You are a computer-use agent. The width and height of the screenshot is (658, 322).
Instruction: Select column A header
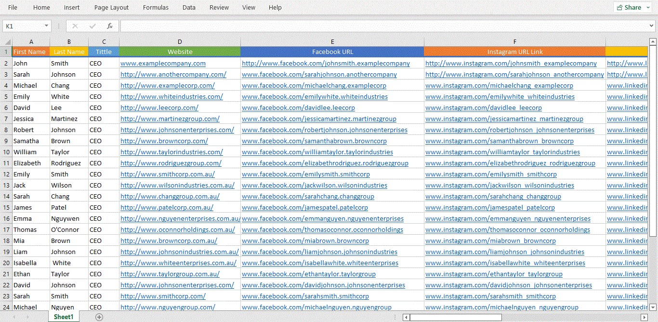[x=31, y=42]
